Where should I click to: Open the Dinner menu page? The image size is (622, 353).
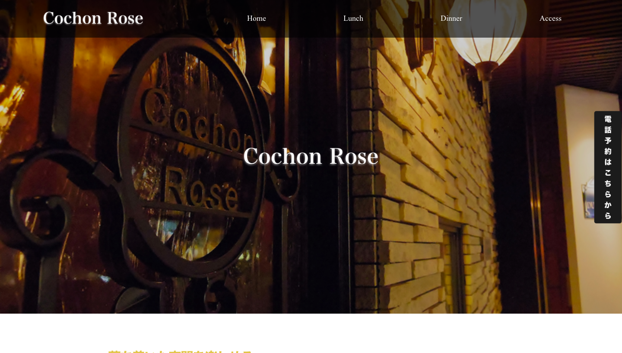(x=451, y=18)
